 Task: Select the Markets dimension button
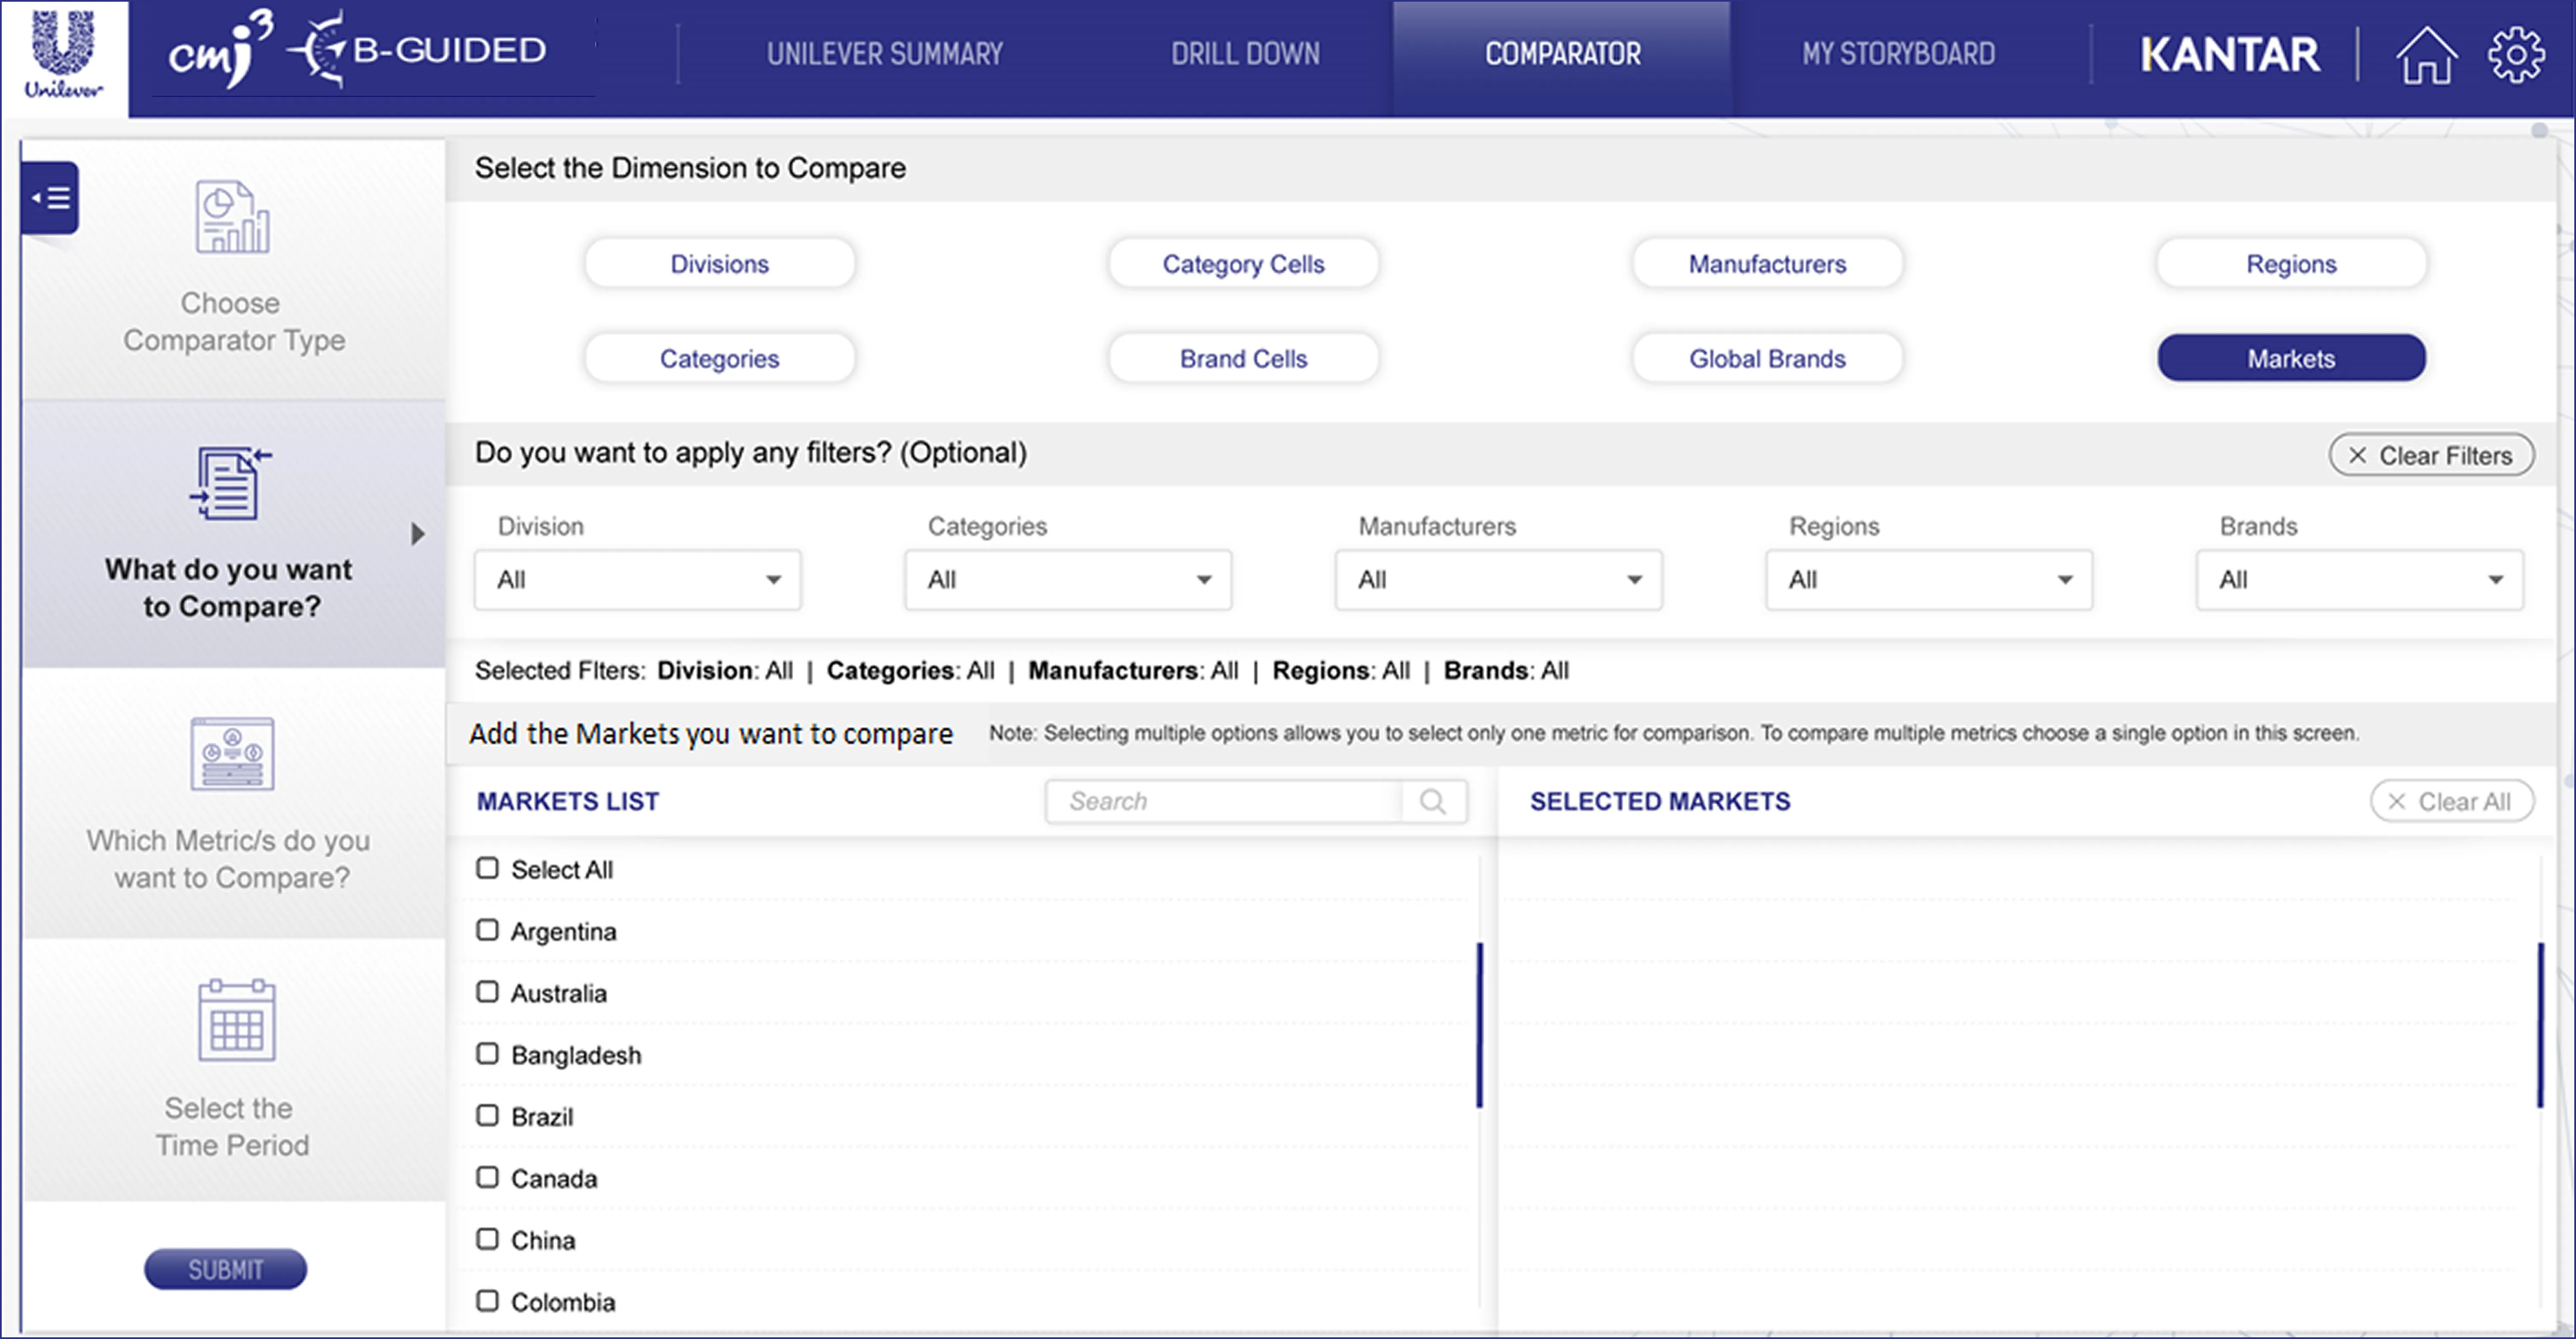[x=2291, y=358]
